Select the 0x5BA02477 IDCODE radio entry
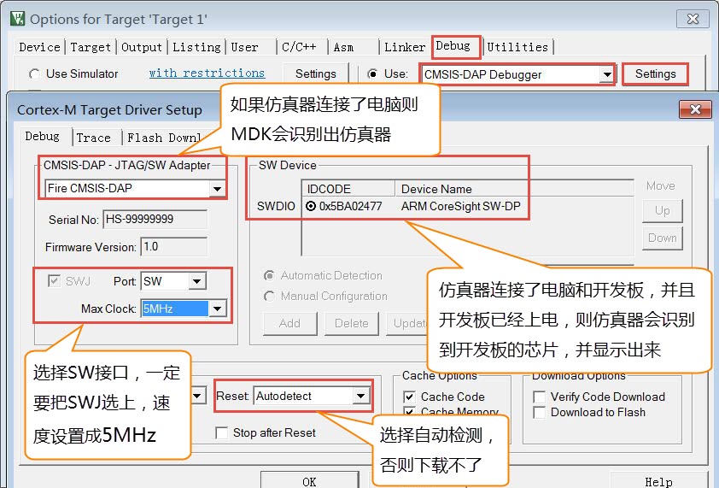 311,206
